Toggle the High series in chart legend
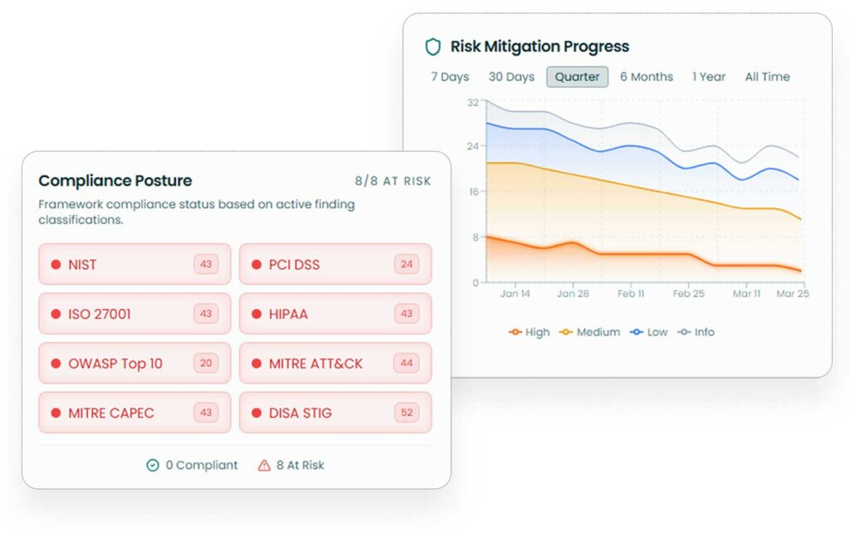Image resolution: width=850 pixels, height=543 pixels. [x=529, y=332]
